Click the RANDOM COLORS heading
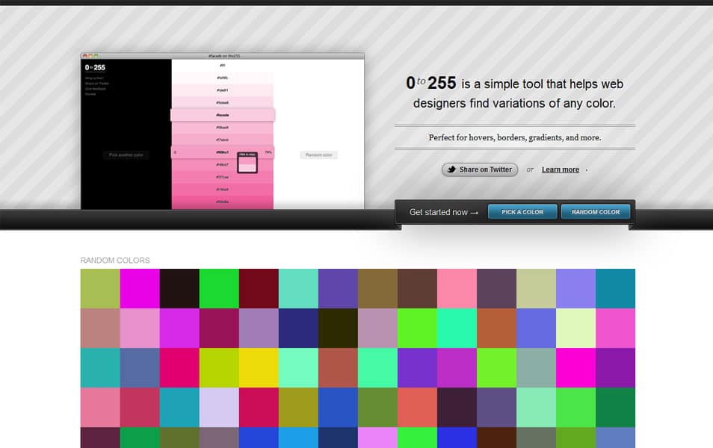 click(x=115, y=261)
